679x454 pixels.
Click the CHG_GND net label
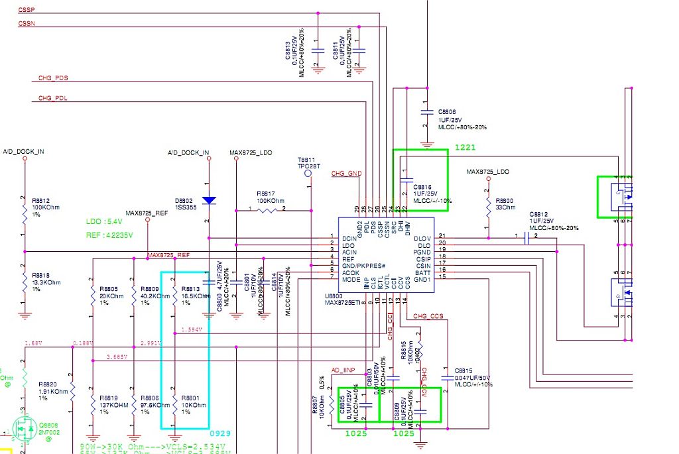tap(346, 174)
